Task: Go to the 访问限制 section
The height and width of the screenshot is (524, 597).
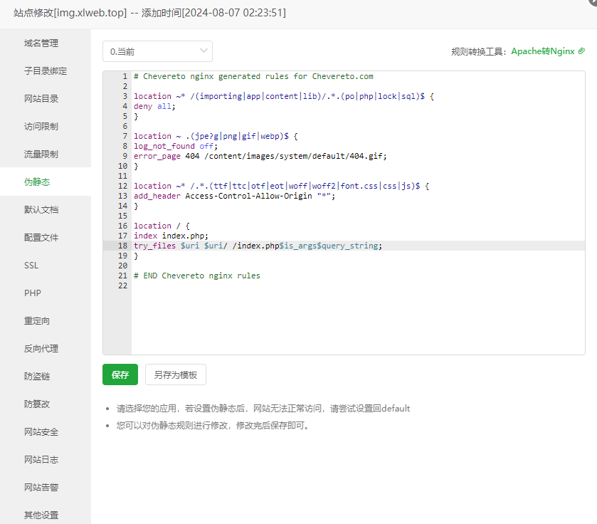Action: (41, 127)
